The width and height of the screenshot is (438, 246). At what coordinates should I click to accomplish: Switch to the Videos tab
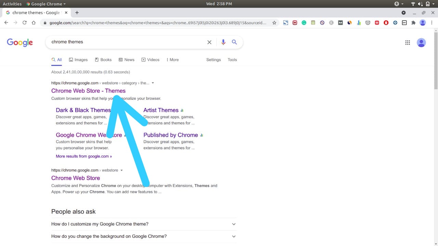pyautogui.click(x=151, y=60)
